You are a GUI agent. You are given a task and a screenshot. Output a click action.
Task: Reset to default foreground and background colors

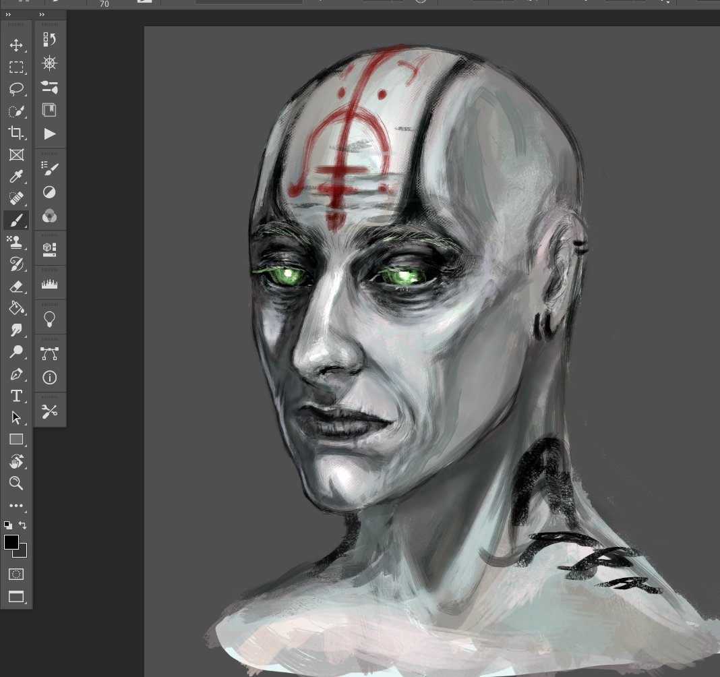point(8,525)
